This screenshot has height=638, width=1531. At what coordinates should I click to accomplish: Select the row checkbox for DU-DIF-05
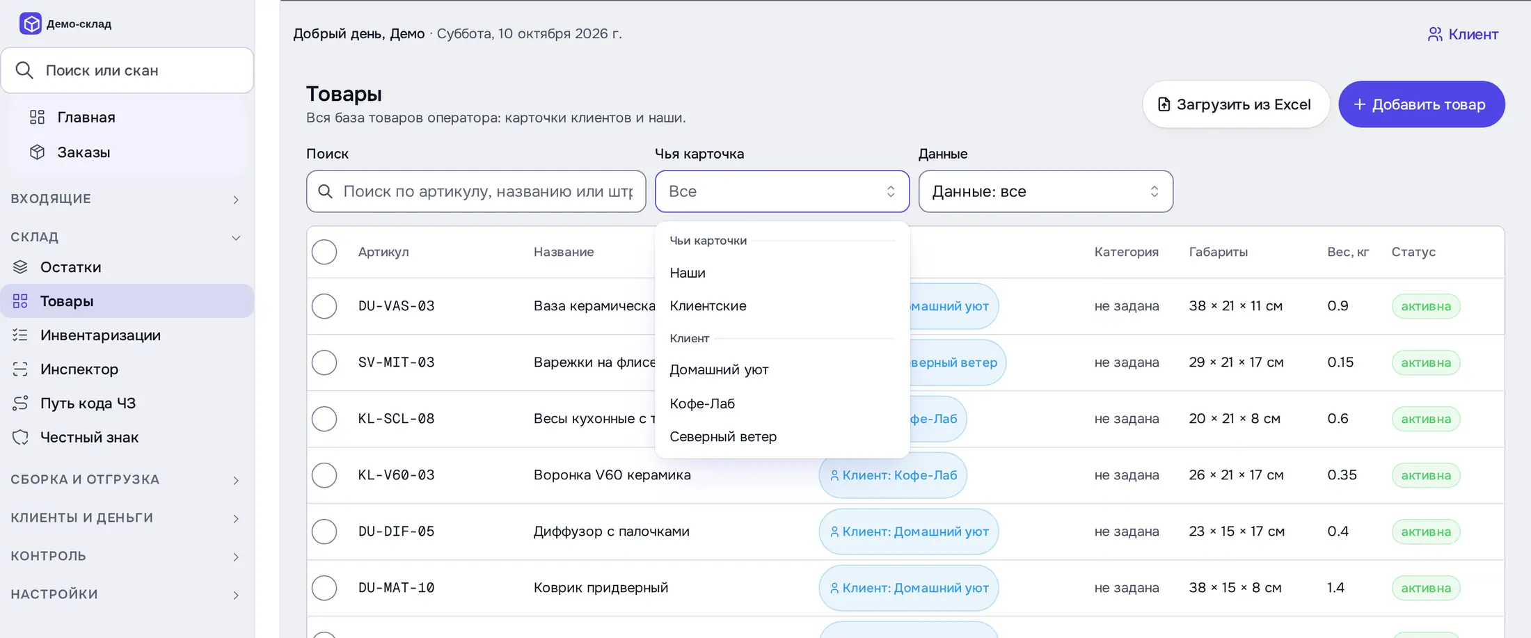click(x=324, y=532)
